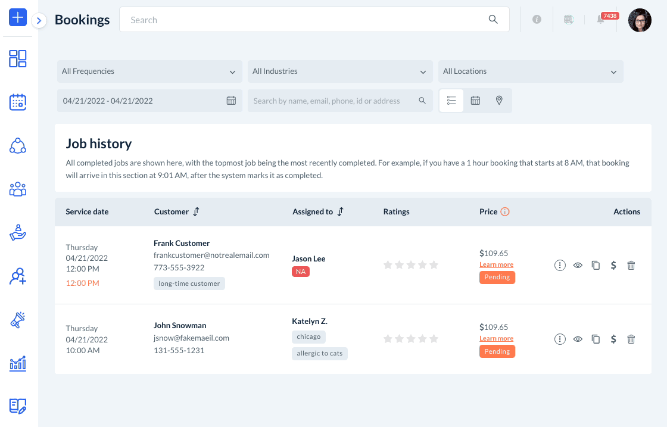Open the calendar icon in sidebar
667x427 pixels.
[18, 102]
